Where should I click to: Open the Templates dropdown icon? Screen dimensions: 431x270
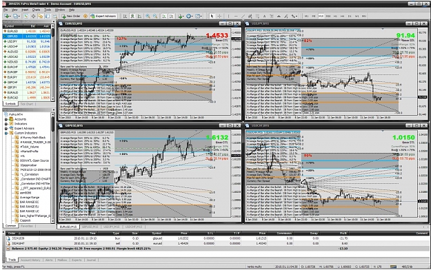tap(199, 17)
